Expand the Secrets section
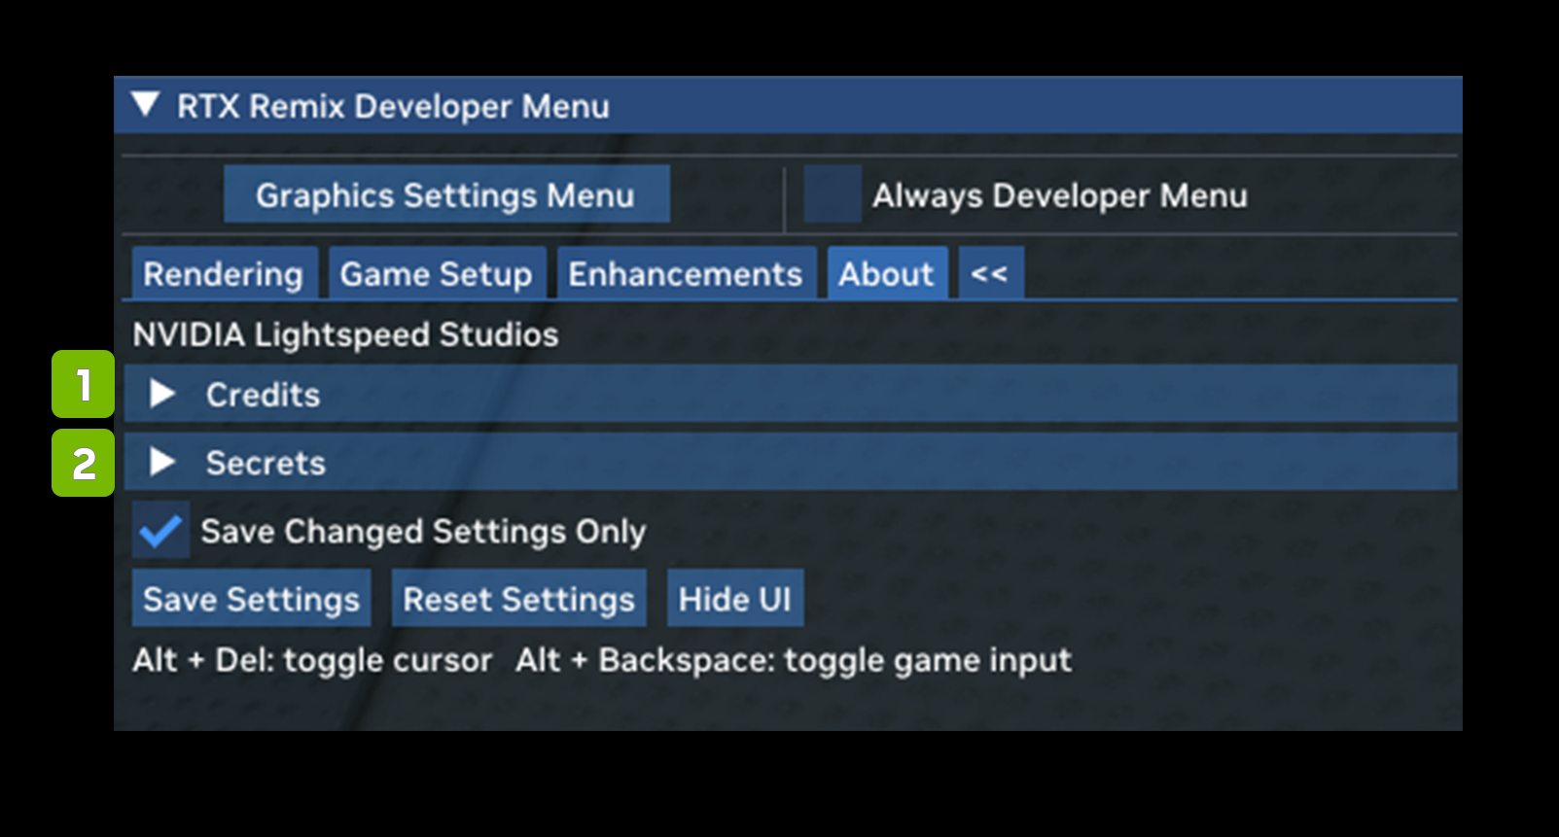The height and width of the screenshot is (837, 1559). pyautogui.click(x=791, y=462)
